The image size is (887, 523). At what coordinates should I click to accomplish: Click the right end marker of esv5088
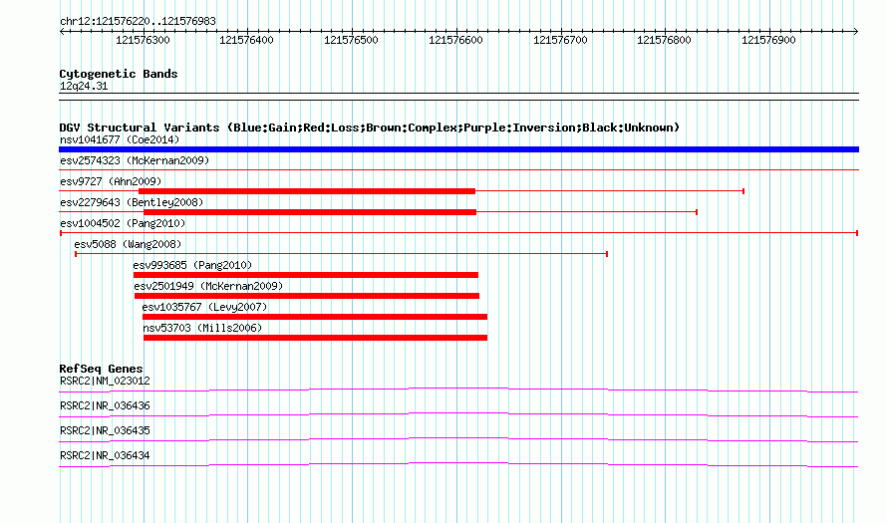pos(607,254)
